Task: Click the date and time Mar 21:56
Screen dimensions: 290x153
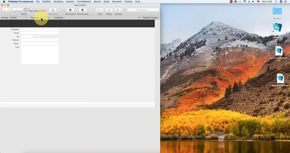Action: point(267,2)
